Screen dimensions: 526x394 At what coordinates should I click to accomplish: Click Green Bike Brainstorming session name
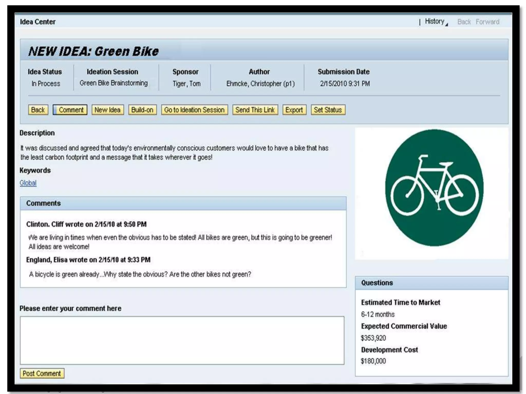click(x=114, y=83)
